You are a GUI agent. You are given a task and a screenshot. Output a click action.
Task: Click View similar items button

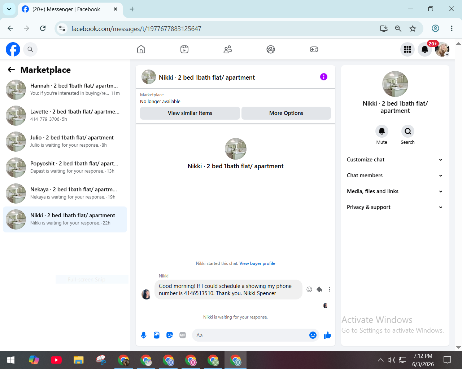190,113
